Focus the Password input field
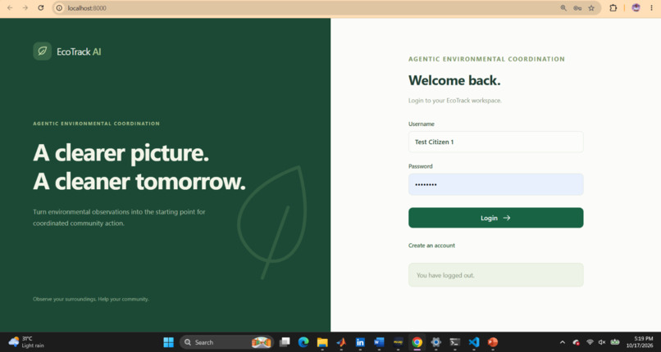The height and width of the screenshot is (352, 661). [495, 185]
